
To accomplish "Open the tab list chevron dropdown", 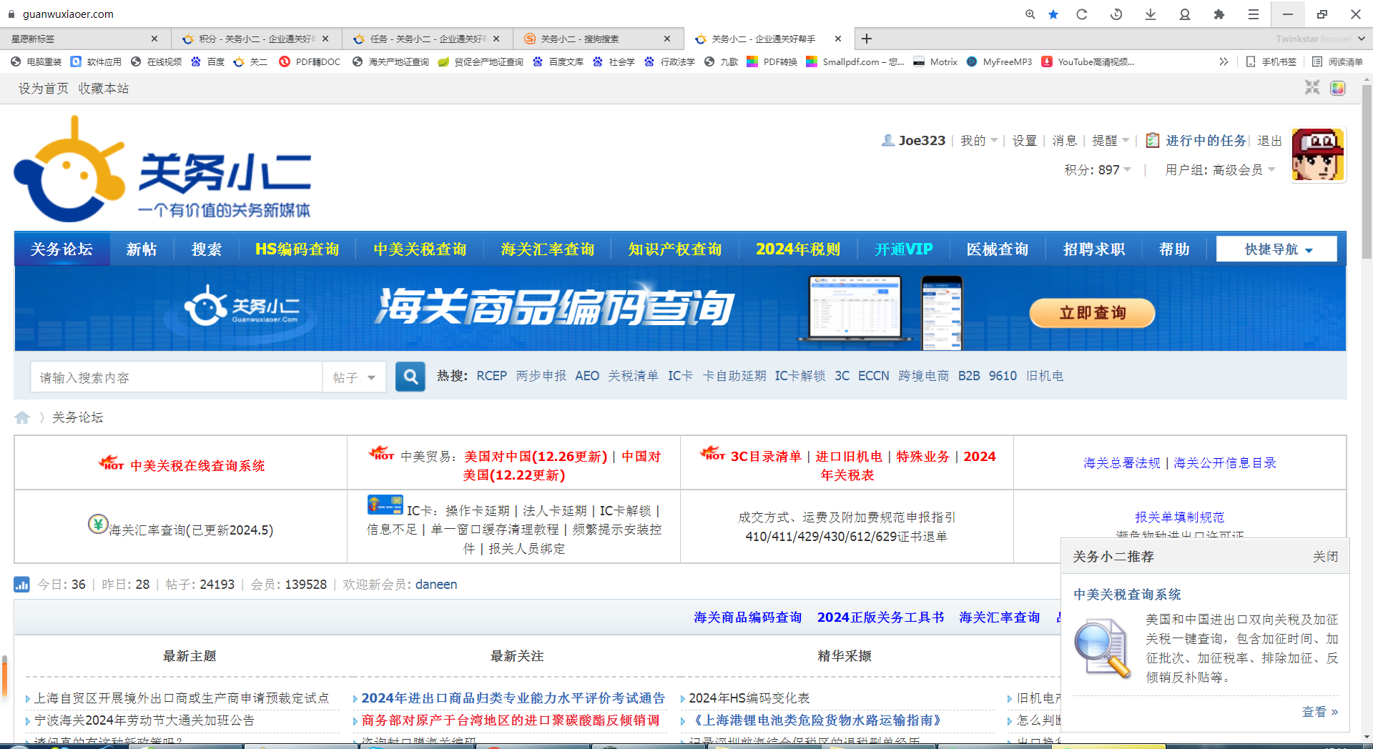I will click(1362, 39).
